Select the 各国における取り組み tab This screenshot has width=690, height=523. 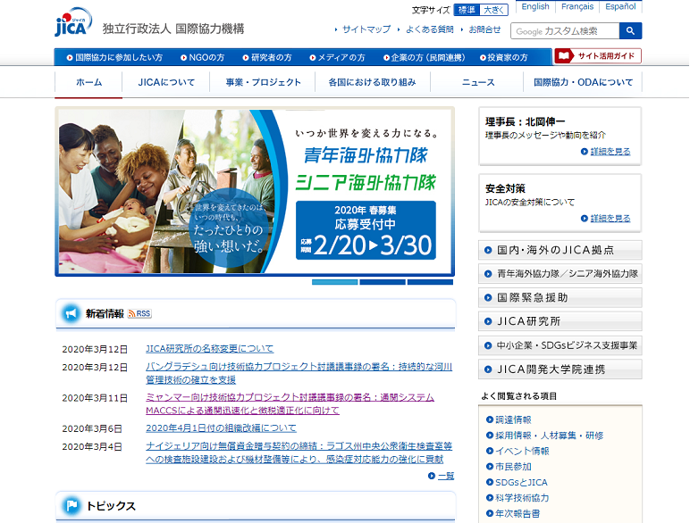pyautogui.click(x=373, y=82)
